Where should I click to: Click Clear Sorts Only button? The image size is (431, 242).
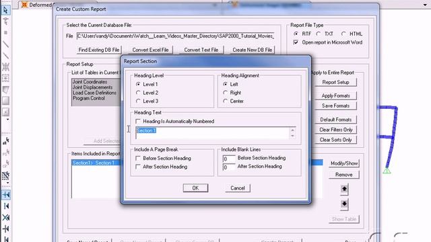click(335, 140)
